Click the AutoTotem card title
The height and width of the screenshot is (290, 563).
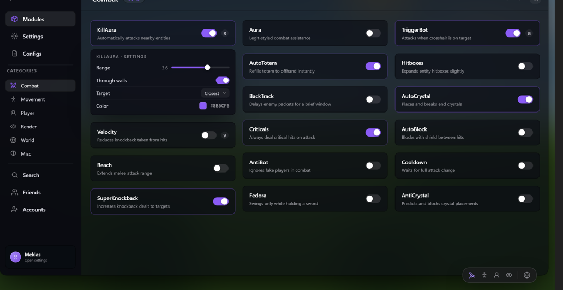click(263, 63)
